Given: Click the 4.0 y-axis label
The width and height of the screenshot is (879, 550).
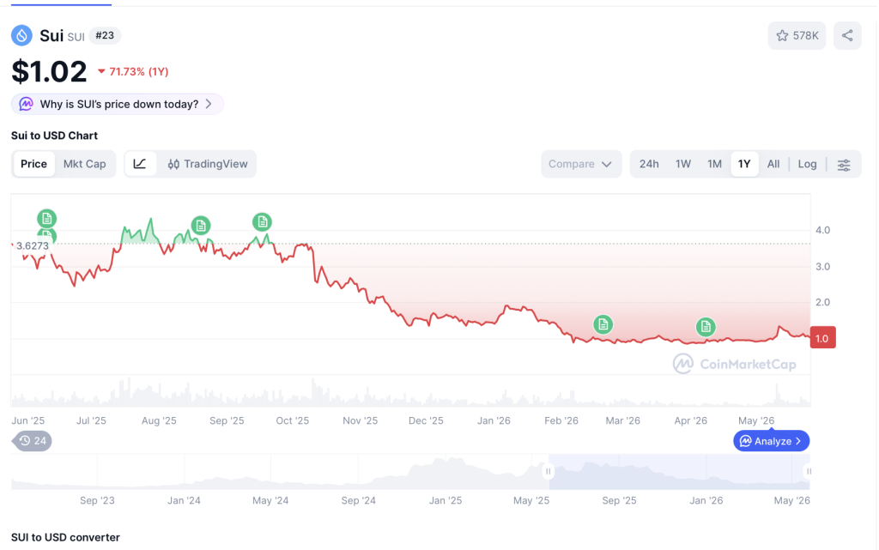Looking at the screenshot, I should [822, 230].
